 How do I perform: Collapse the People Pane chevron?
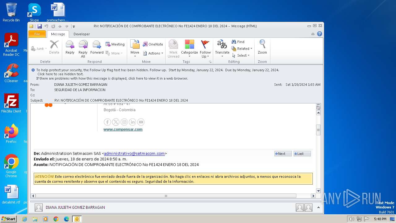[x=318, y=208]
